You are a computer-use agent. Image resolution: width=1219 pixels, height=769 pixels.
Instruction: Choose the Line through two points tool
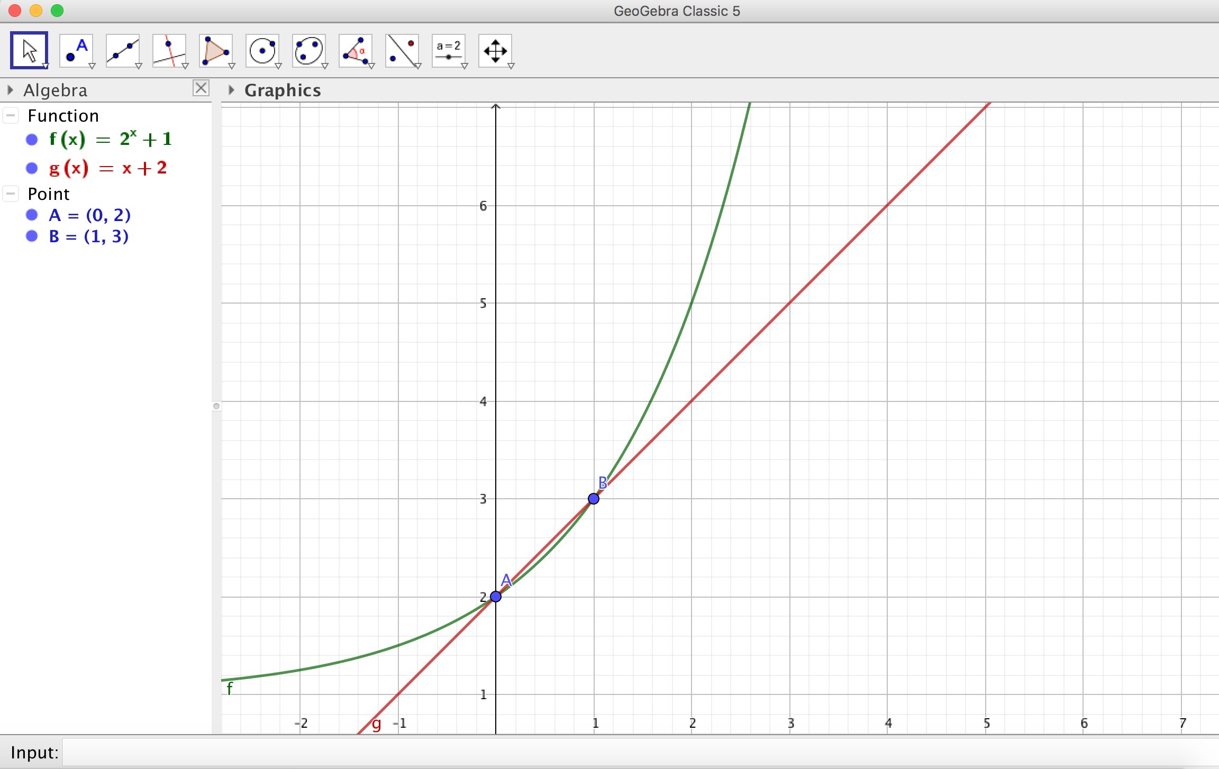coord(123,51)
